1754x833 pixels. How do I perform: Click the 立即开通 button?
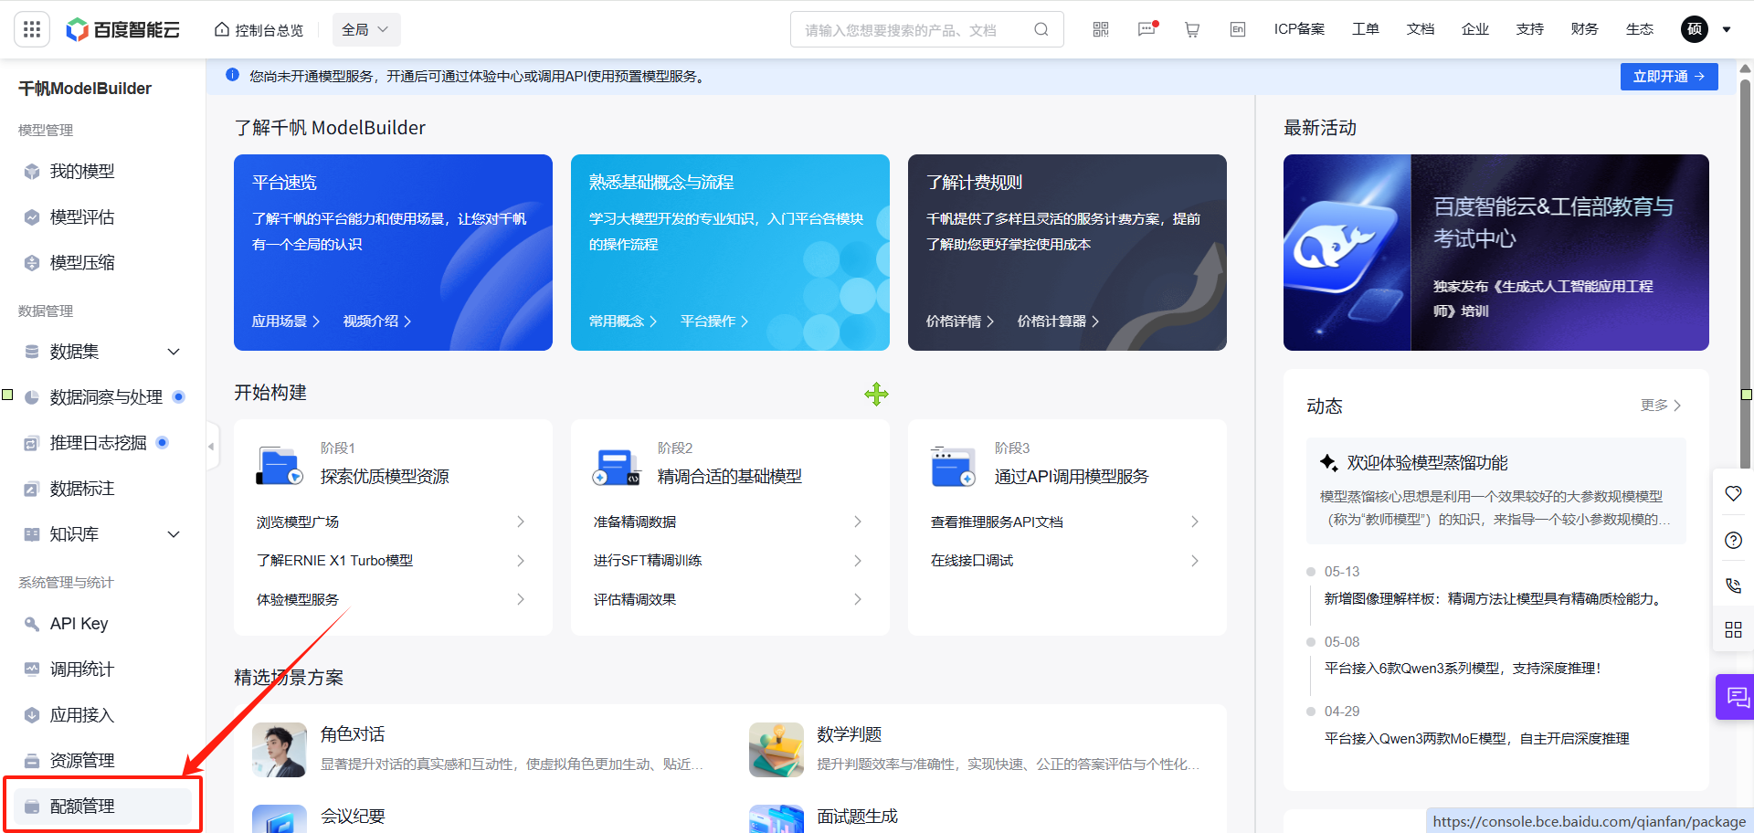tap(1668, 77)
